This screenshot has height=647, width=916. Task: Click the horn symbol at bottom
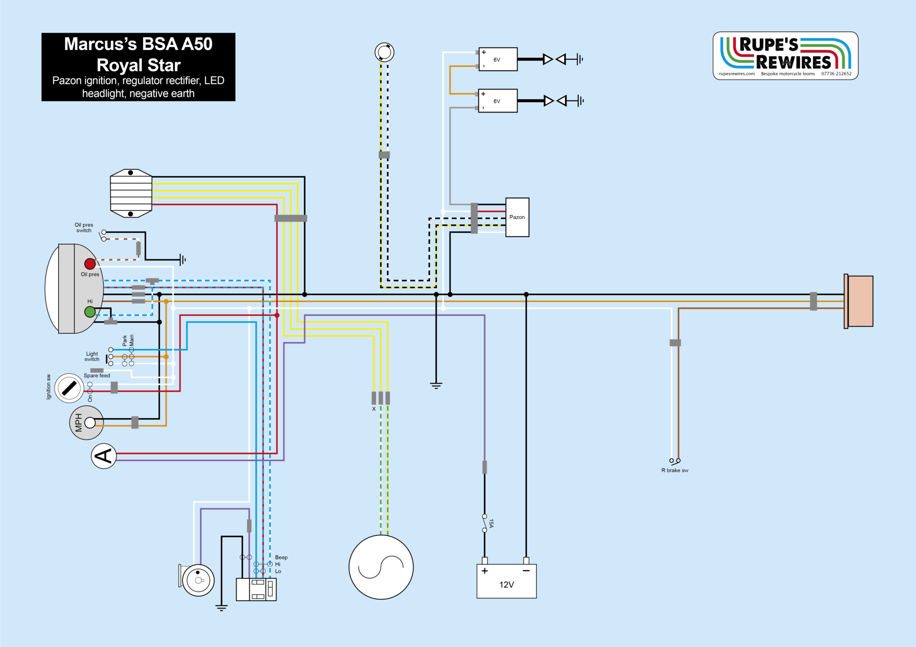click(x=197, y=580)
